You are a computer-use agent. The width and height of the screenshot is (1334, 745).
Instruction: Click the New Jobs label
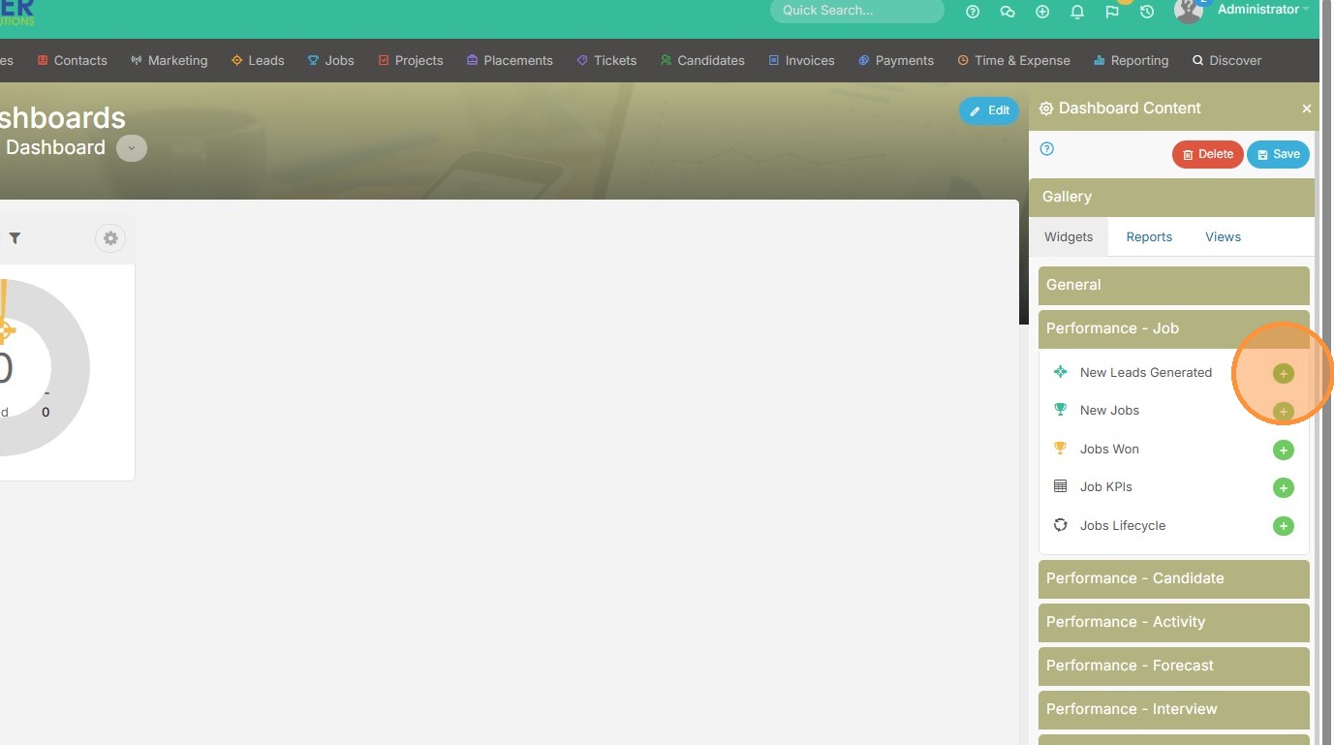tap(1109, 410)
